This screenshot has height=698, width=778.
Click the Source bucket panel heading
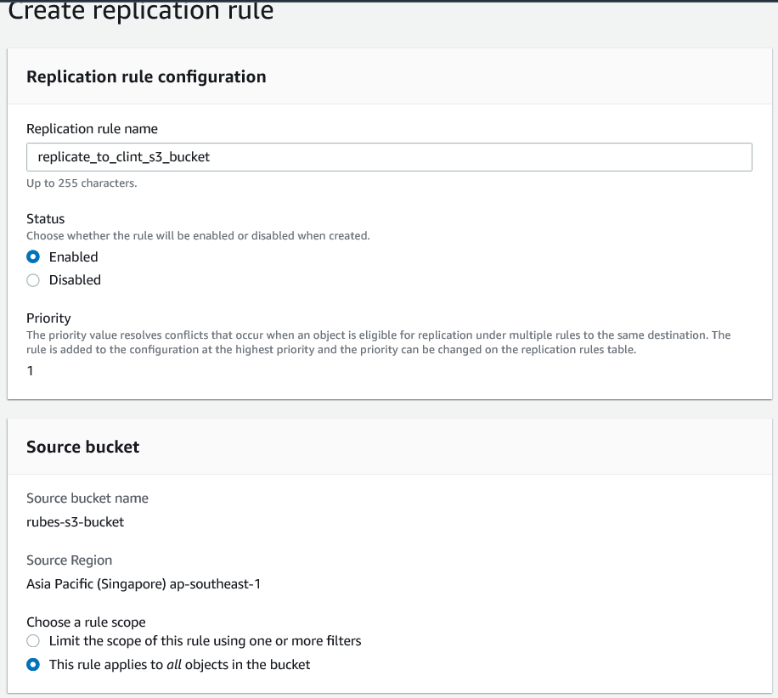point(83,447)
